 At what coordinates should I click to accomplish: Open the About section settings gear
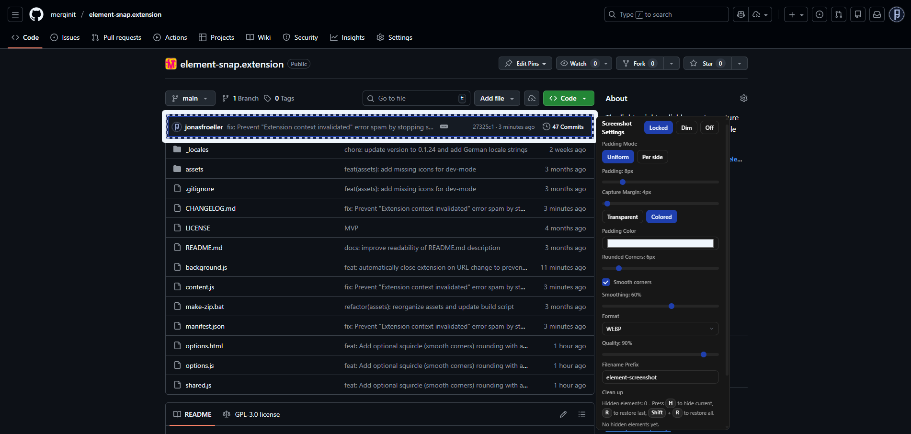[x=743, y=98]
